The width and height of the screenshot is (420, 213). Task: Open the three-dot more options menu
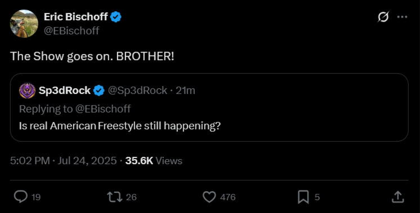(x=402, y=17)
